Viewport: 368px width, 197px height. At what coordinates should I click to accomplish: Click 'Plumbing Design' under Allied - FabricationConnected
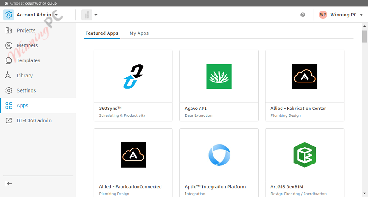pos(114,194)
